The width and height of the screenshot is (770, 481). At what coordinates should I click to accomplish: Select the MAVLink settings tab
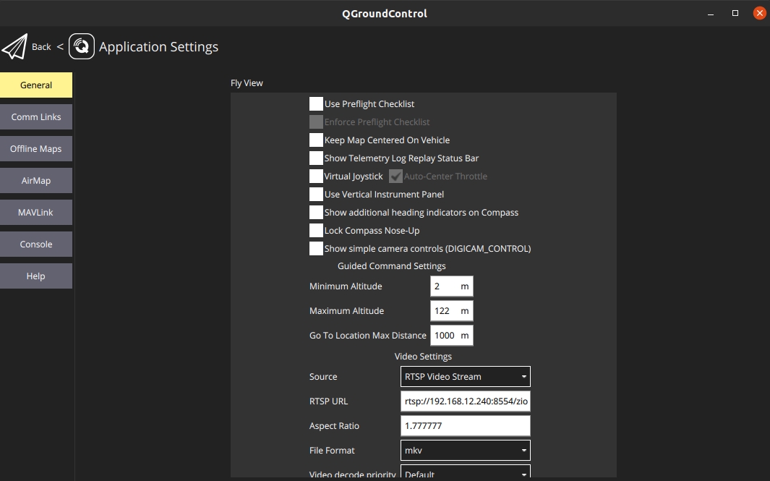(x=36, y=213)
